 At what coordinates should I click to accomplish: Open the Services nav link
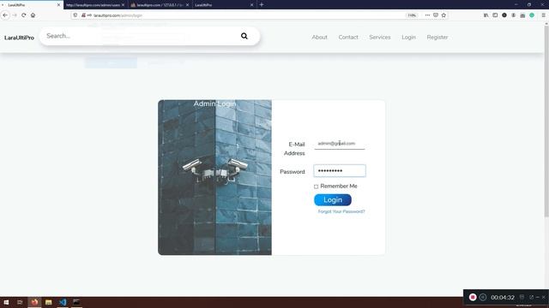click(379, 37)
